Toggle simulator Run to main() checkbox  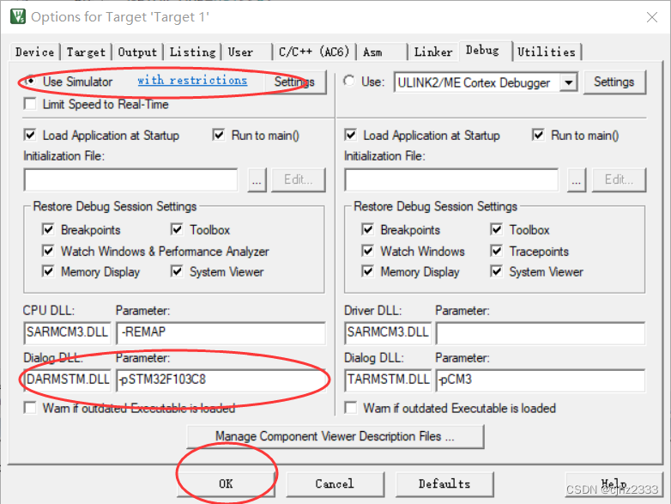coord(219,136)
